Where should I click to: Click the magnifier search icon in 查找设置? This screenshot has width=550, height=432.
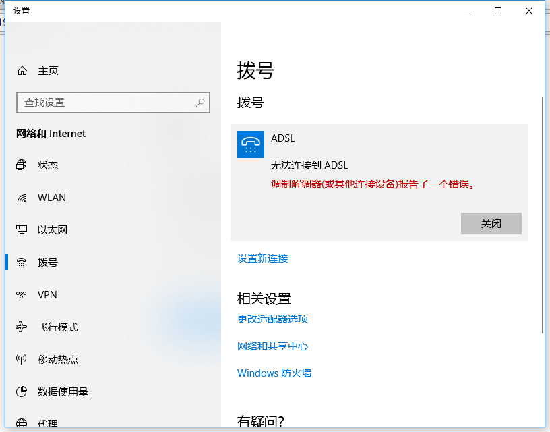coord(200,102)
